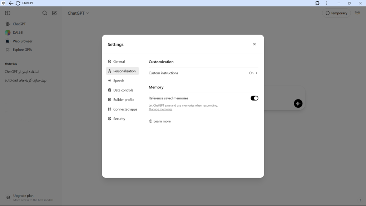Image resolution: width=366 pixels, height=206 pixels.
Task: Click the DALL-E colorful icon
Action: (x=8, y=33)
